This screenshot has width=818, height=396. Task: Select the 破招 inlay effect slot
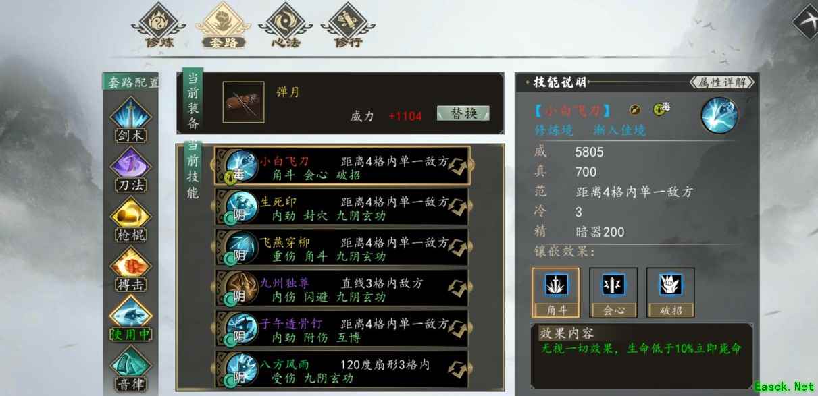(670, 292)
